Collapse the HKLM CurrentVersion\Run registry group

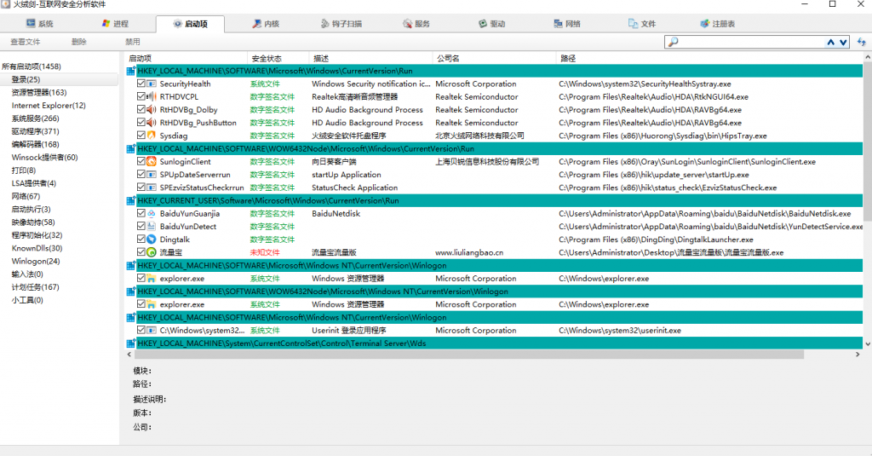pos(130,71)
